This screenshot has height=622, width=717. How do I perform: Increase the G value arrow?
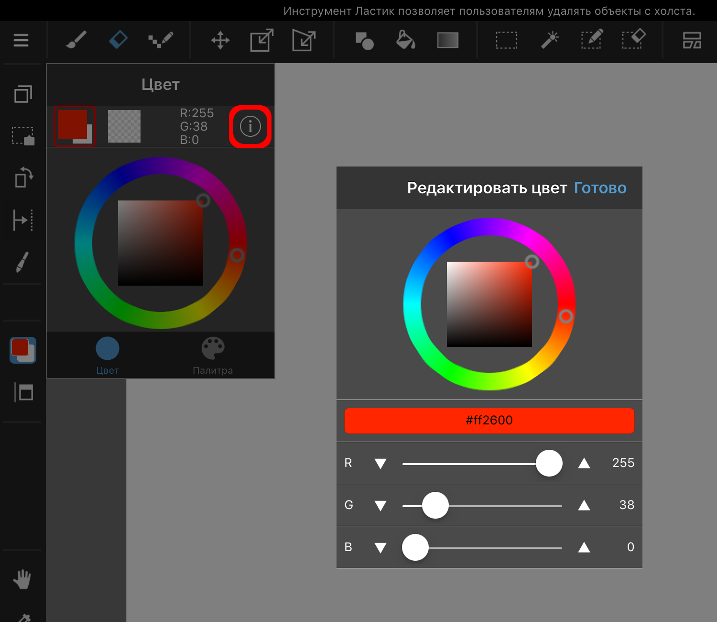584,505
